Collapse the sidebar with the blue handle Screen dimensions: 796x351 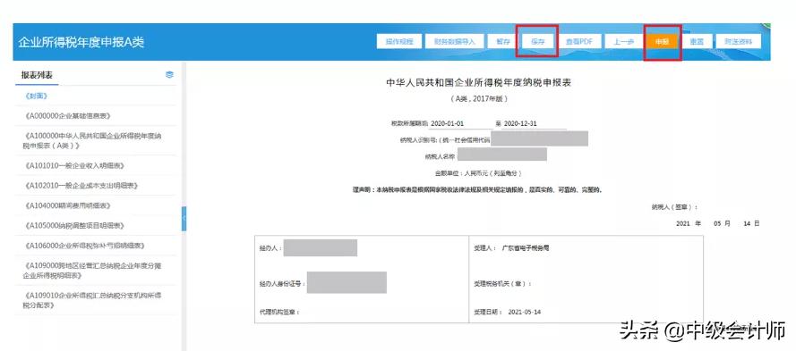click(x=184, y=218)
